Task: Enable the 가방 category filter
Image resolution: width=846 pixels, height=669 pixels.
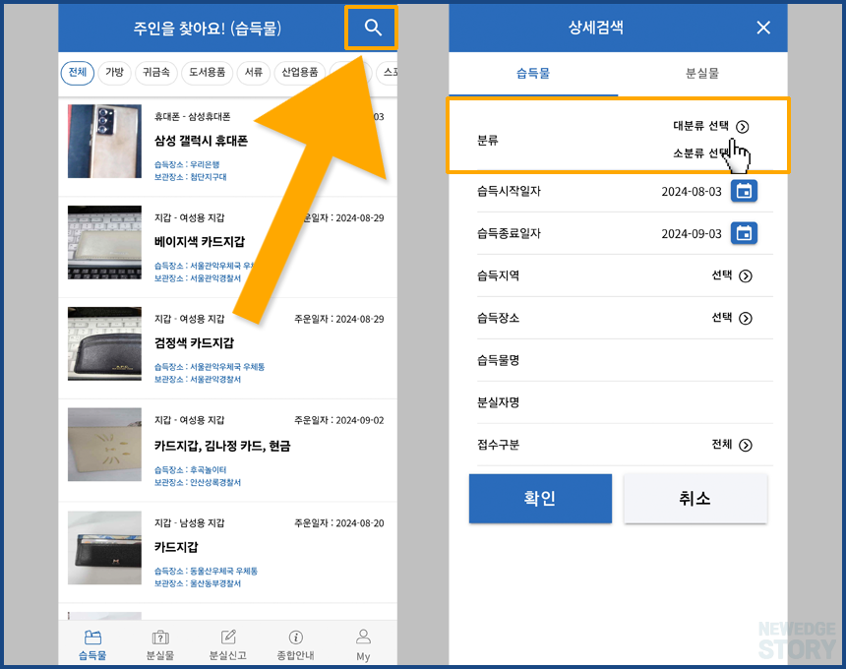Action: 114,73
